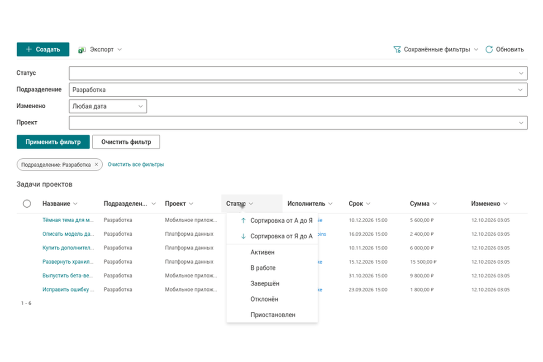Toggle the select-all rows circle
543x362 pixels.
[x=27, y=204]
